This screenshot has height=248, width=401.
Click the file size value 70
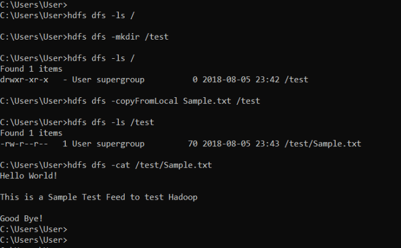193,144
